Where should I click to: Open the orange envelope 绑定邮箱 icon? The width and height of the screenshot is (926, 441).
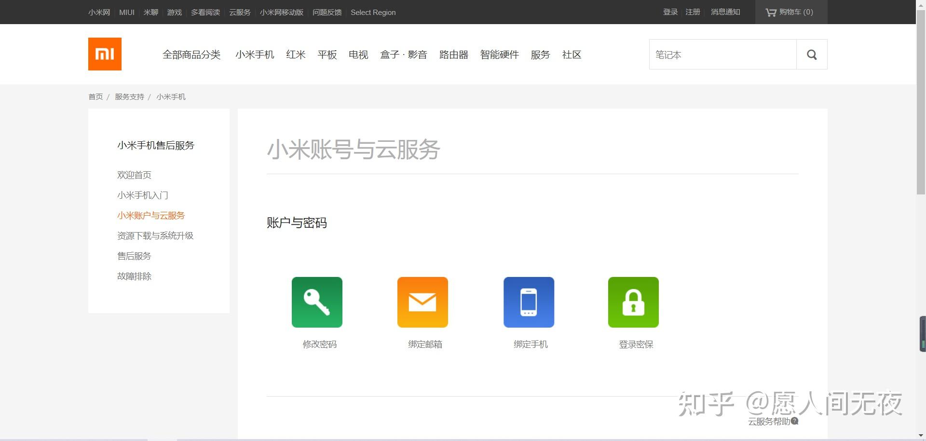click(422, 302)
